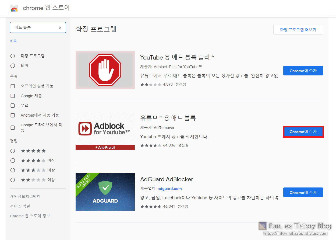Click the 4,893 rating stars row
The image size is (336, 240).
click(x=151, y=85)
